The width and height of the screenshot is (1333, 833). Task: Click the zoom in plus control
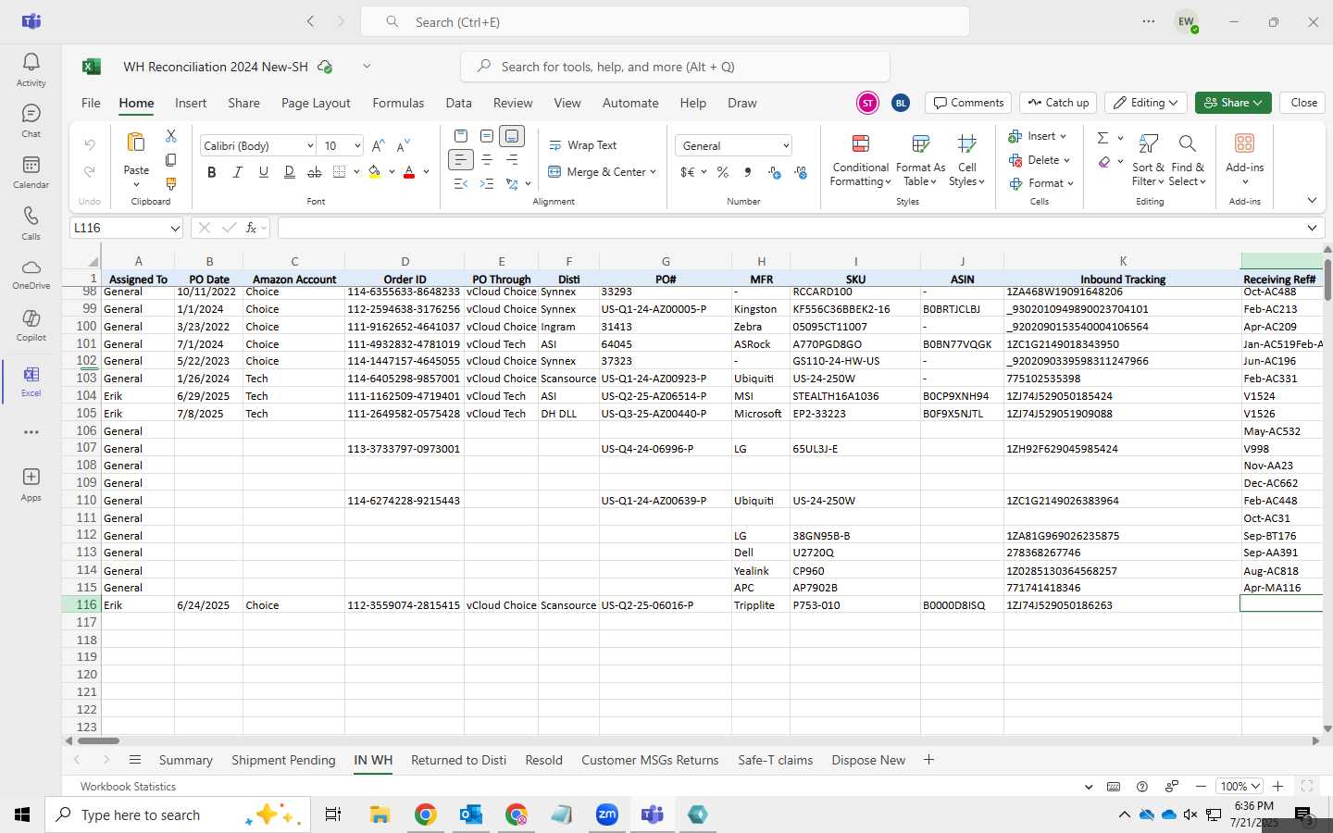(1277, 786)
